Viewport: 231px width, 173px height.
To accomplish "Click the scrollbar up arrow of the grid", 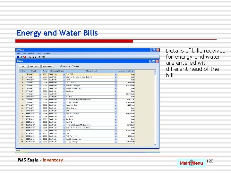I will 155,71.
